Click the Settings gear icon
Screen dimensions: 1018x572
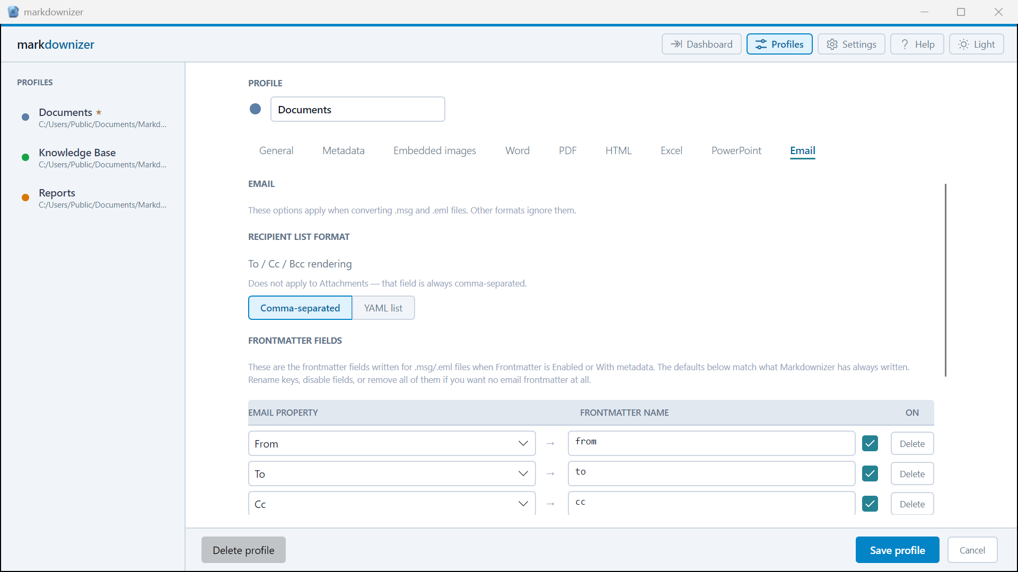point(832,44)
